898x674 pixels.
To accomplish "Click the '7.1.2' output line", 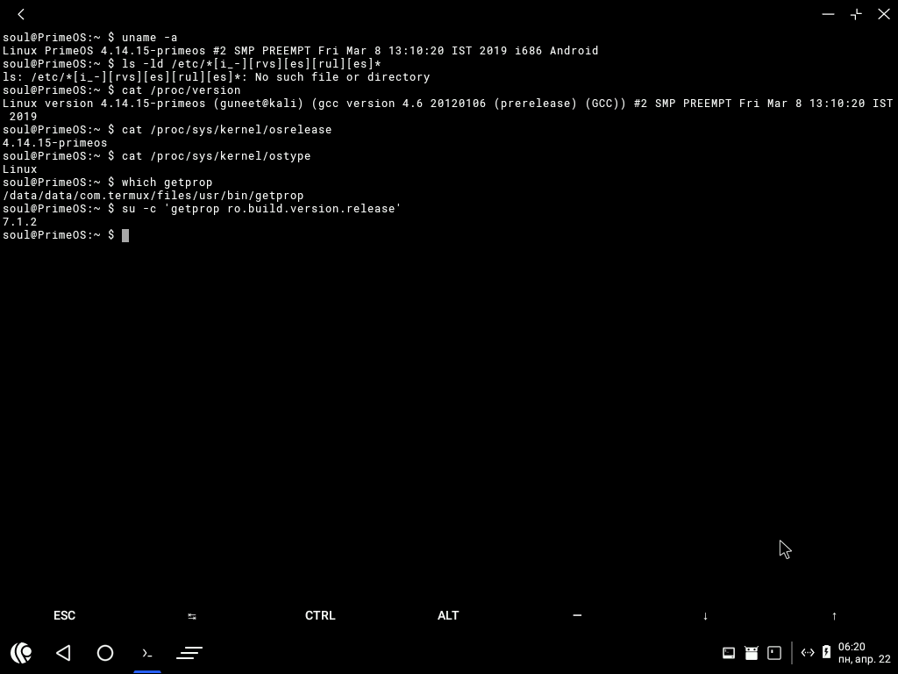I will [20, 222].
